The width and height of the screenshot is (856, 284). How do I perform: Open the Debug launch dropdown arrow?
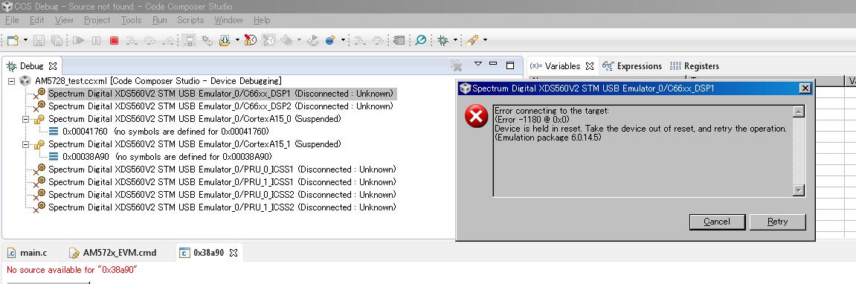(x=454, y=40)
